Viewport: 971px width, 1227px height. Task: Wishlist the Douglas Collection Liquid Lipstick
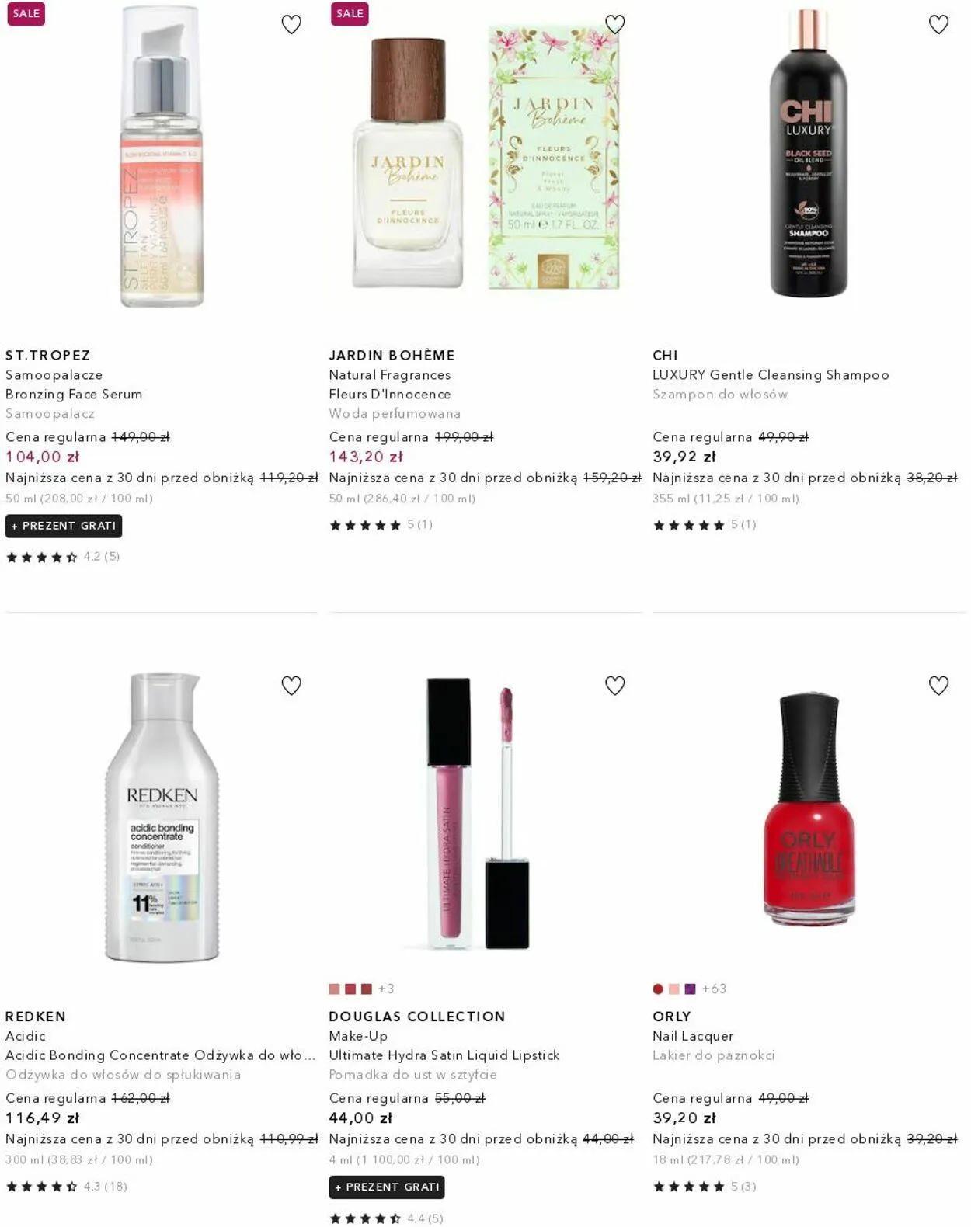coord(615,685)
